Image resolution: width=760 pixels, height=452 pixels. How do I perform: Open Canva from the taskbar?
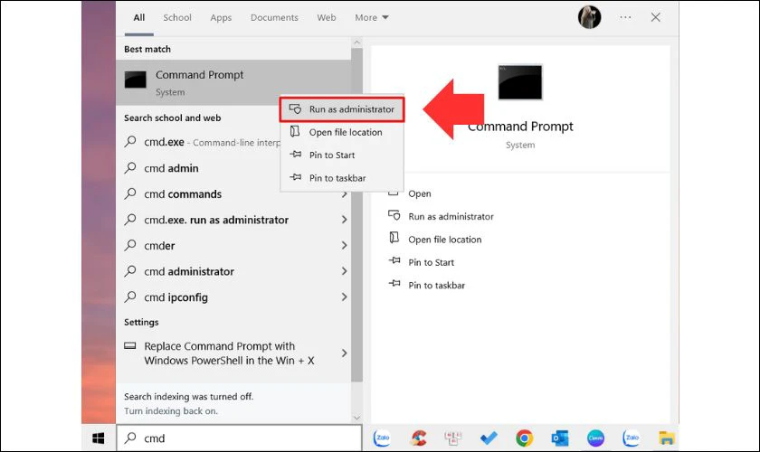point(595,438)
